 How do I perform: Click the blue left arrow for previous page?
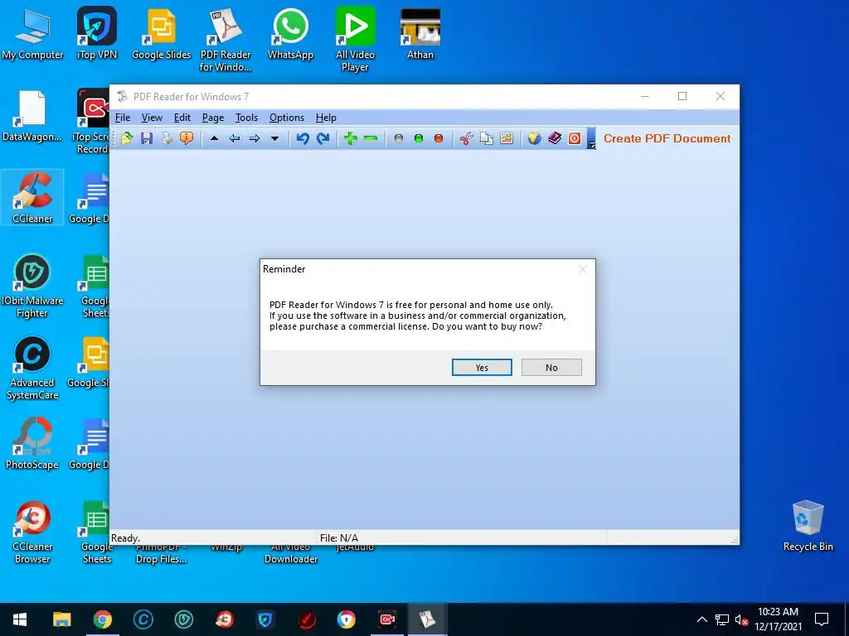click(x=235, y=138)
